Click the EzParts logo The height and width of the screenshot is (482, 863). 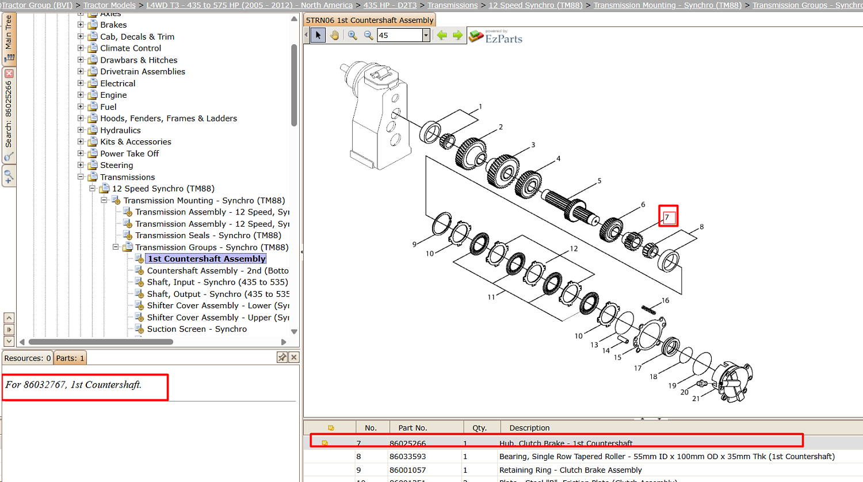[495, 36]
